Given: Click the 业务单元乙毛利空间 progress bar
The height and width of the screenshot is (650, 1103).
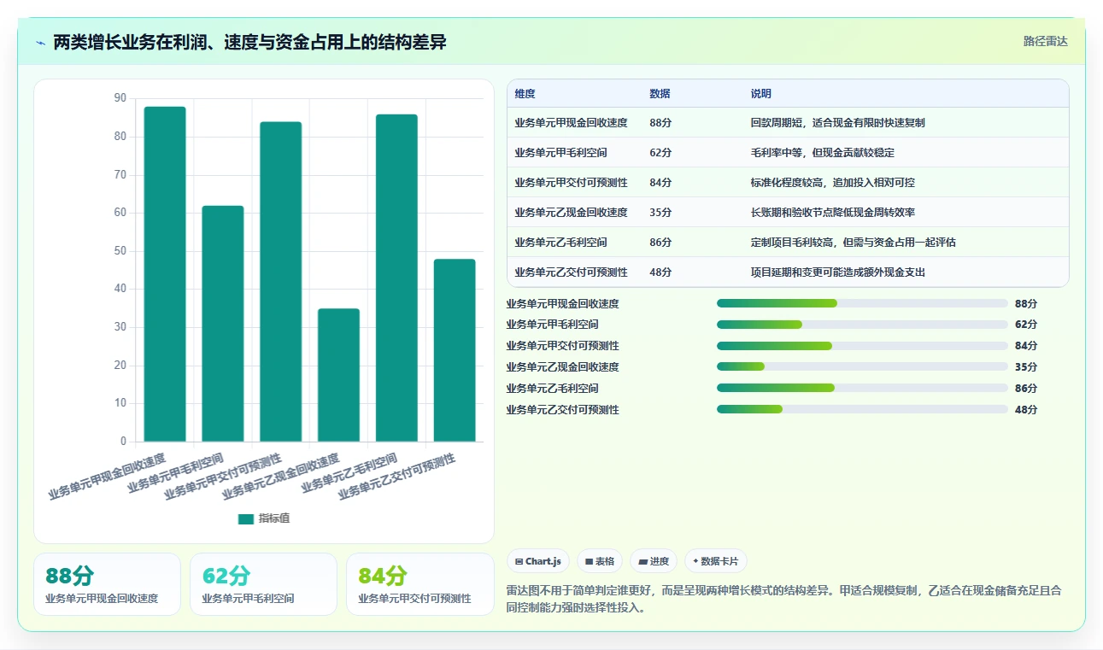Looking at the screenshot, I should (x=862, y=388).
